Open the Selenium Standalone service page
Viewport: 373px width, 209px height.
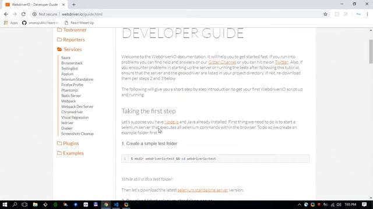[x=78, y=80]
